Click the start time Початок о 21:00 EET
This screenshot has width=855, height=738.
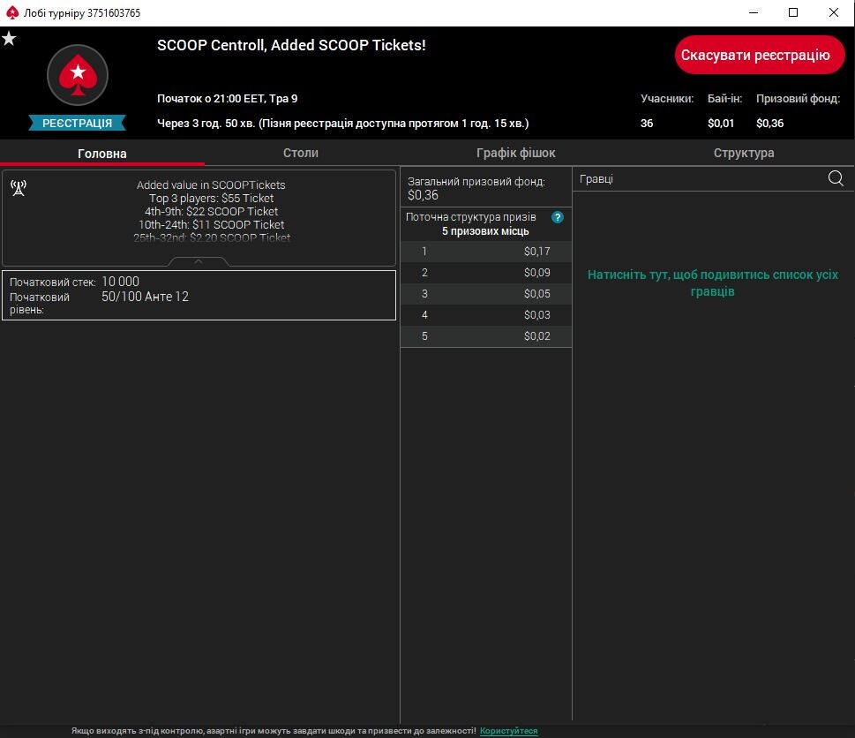coord(228,99)
